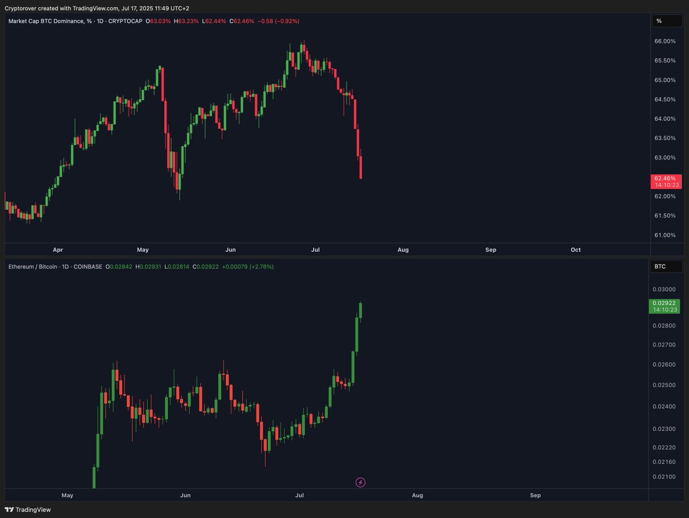Click the −0.58 (−0.92%) change value
The height and width of the screenshot is (518, 689).
click(x=278, y=21)
